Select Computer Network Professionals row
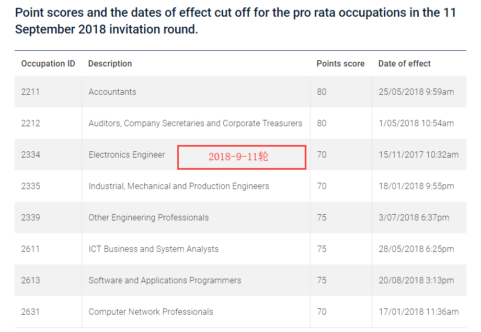 click(x=151, y=312)
